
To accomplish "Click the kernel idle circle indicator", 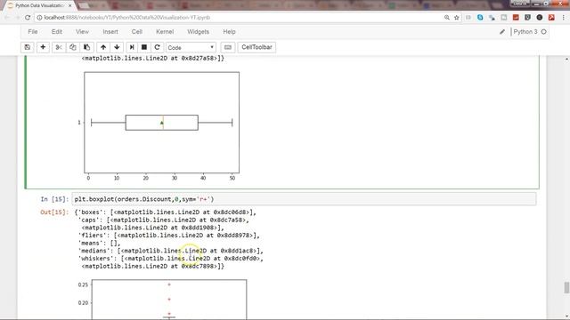I will tap(544, 32).
